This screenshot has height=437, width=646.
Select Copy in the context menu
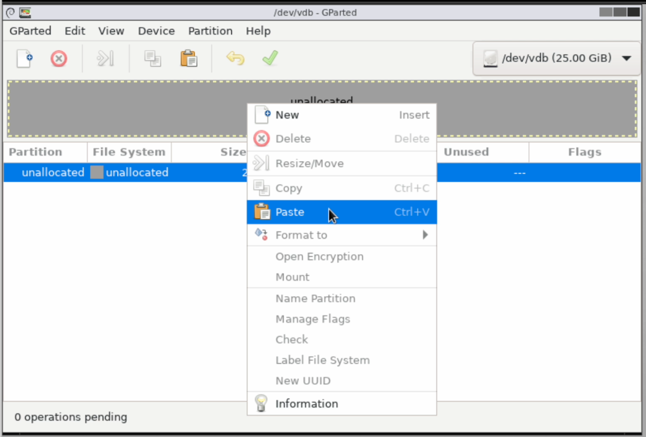click(x=342, y=188)
